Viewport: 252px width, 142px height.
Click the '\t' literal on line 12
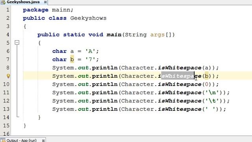coord(212,101)
